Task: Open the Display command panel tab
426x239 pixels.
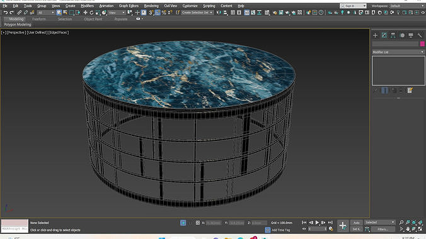Action: 411,35
